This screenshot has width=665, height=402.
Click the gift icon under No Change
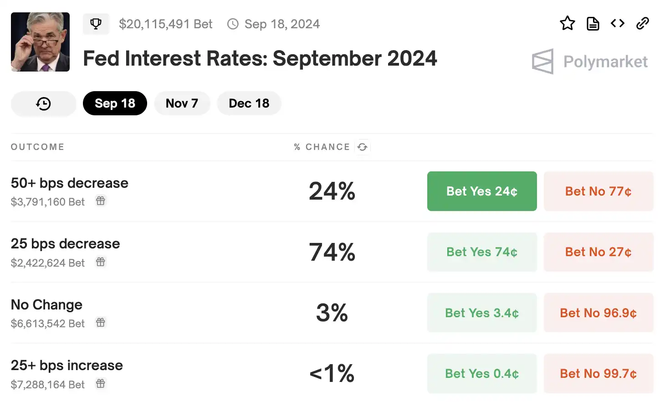tap(101, 323)
